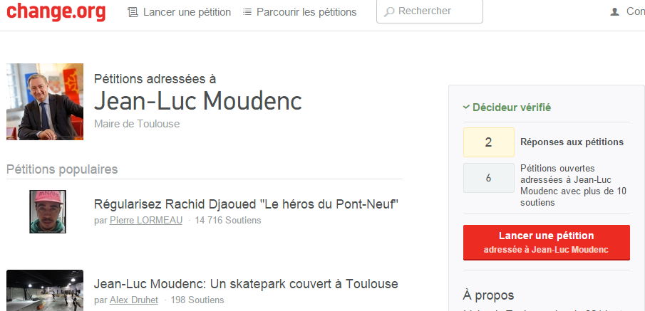The width and height of the screenshot is (645, 311).
Task: Click the green Décideur vérifié checkmark
Action: (466, 107)
